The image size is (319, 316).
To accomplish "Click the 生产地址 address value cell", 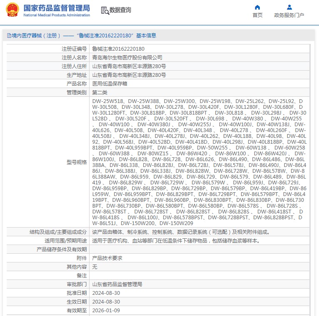I will [x=129, y=75].
